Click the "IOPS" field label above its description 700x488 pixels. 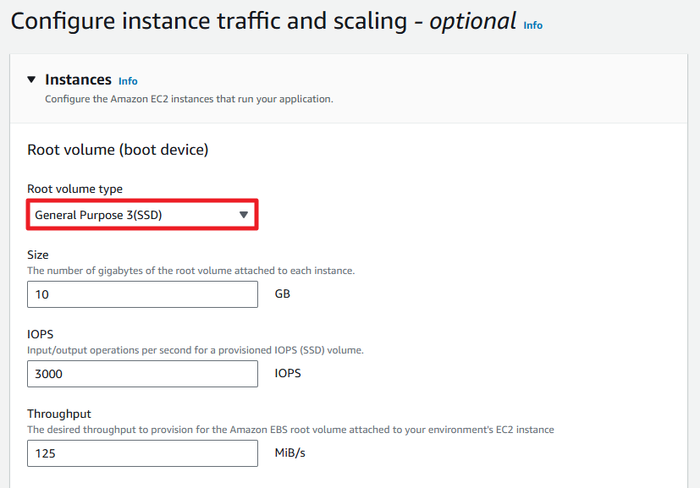pos(40,334)
